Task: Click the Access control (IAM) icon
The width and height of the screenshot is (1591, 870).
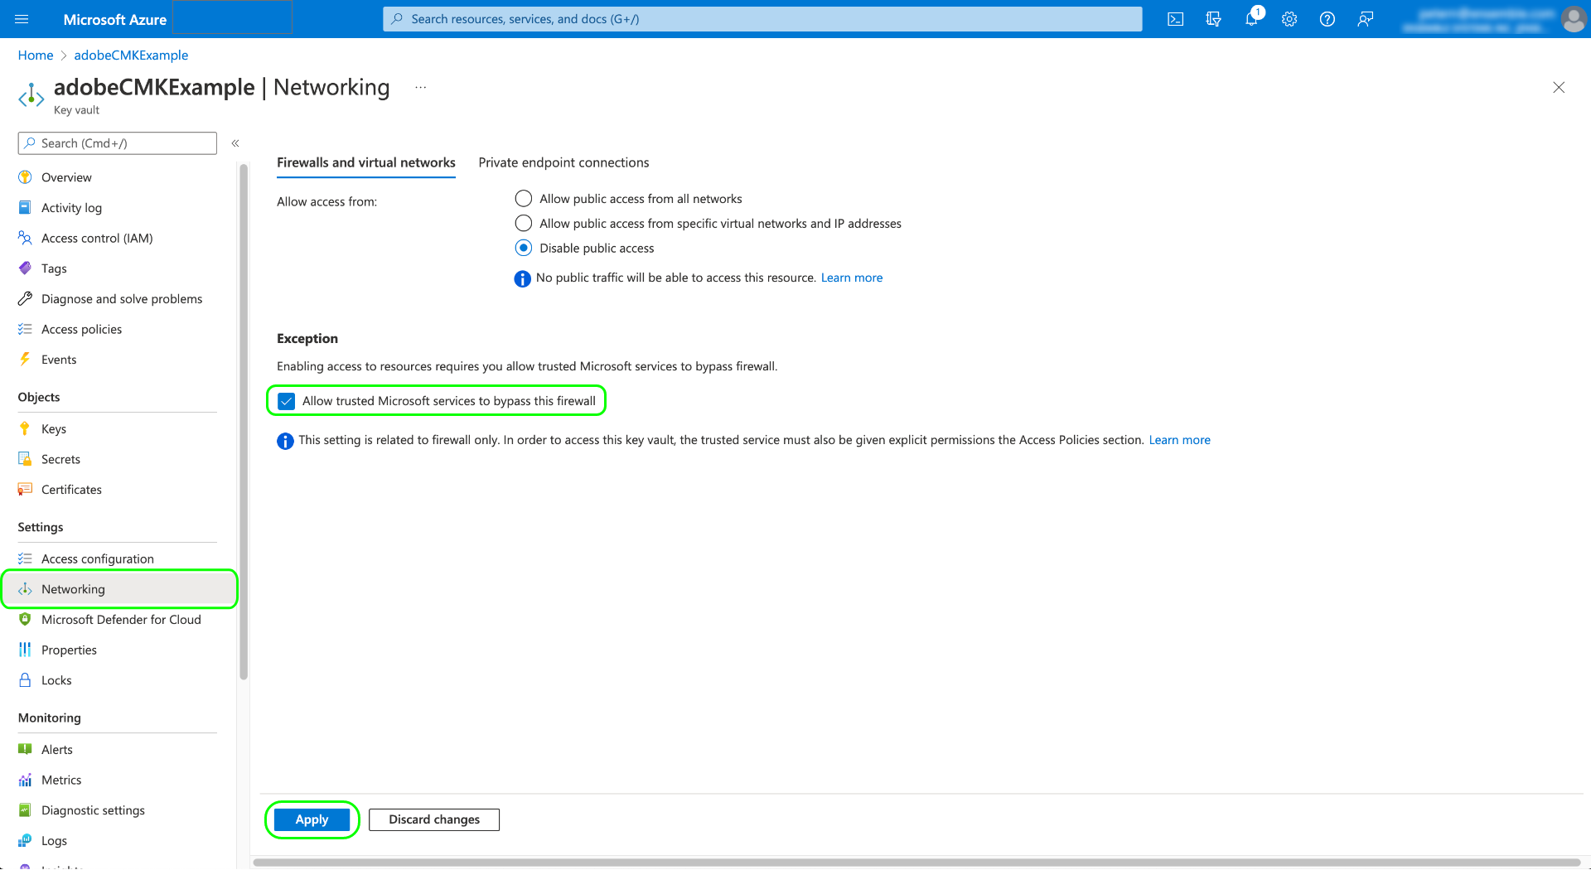Action: [25, 238]
